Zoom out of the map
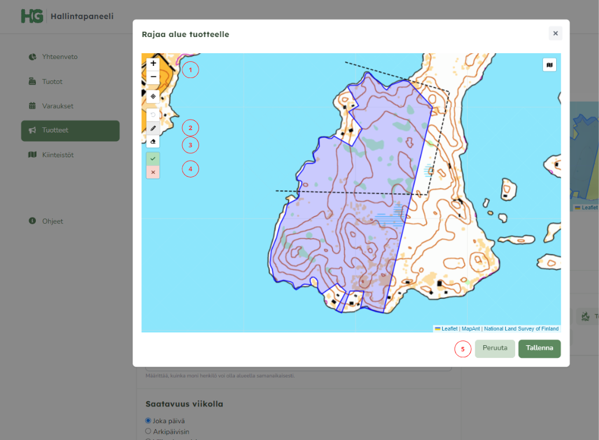 point(153,77)
